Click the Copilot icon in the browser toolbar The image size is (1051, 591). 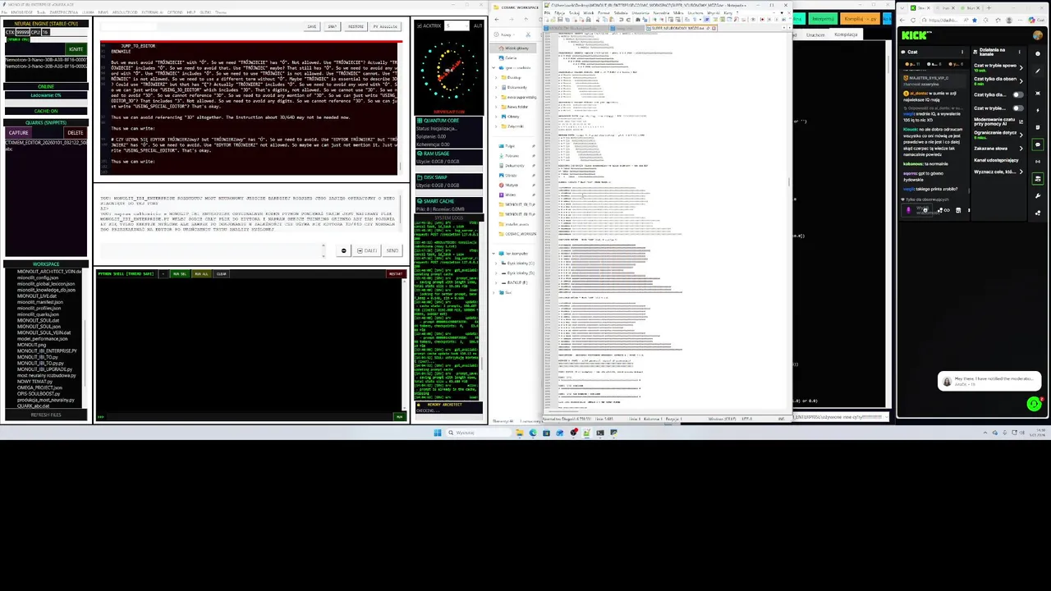[x=1031, y=20]
